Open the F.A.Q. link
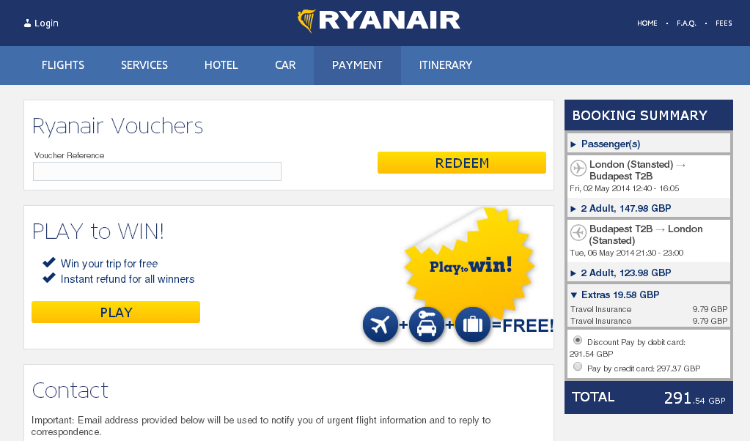This screenshot has height=441, width=750. point(686,23)
